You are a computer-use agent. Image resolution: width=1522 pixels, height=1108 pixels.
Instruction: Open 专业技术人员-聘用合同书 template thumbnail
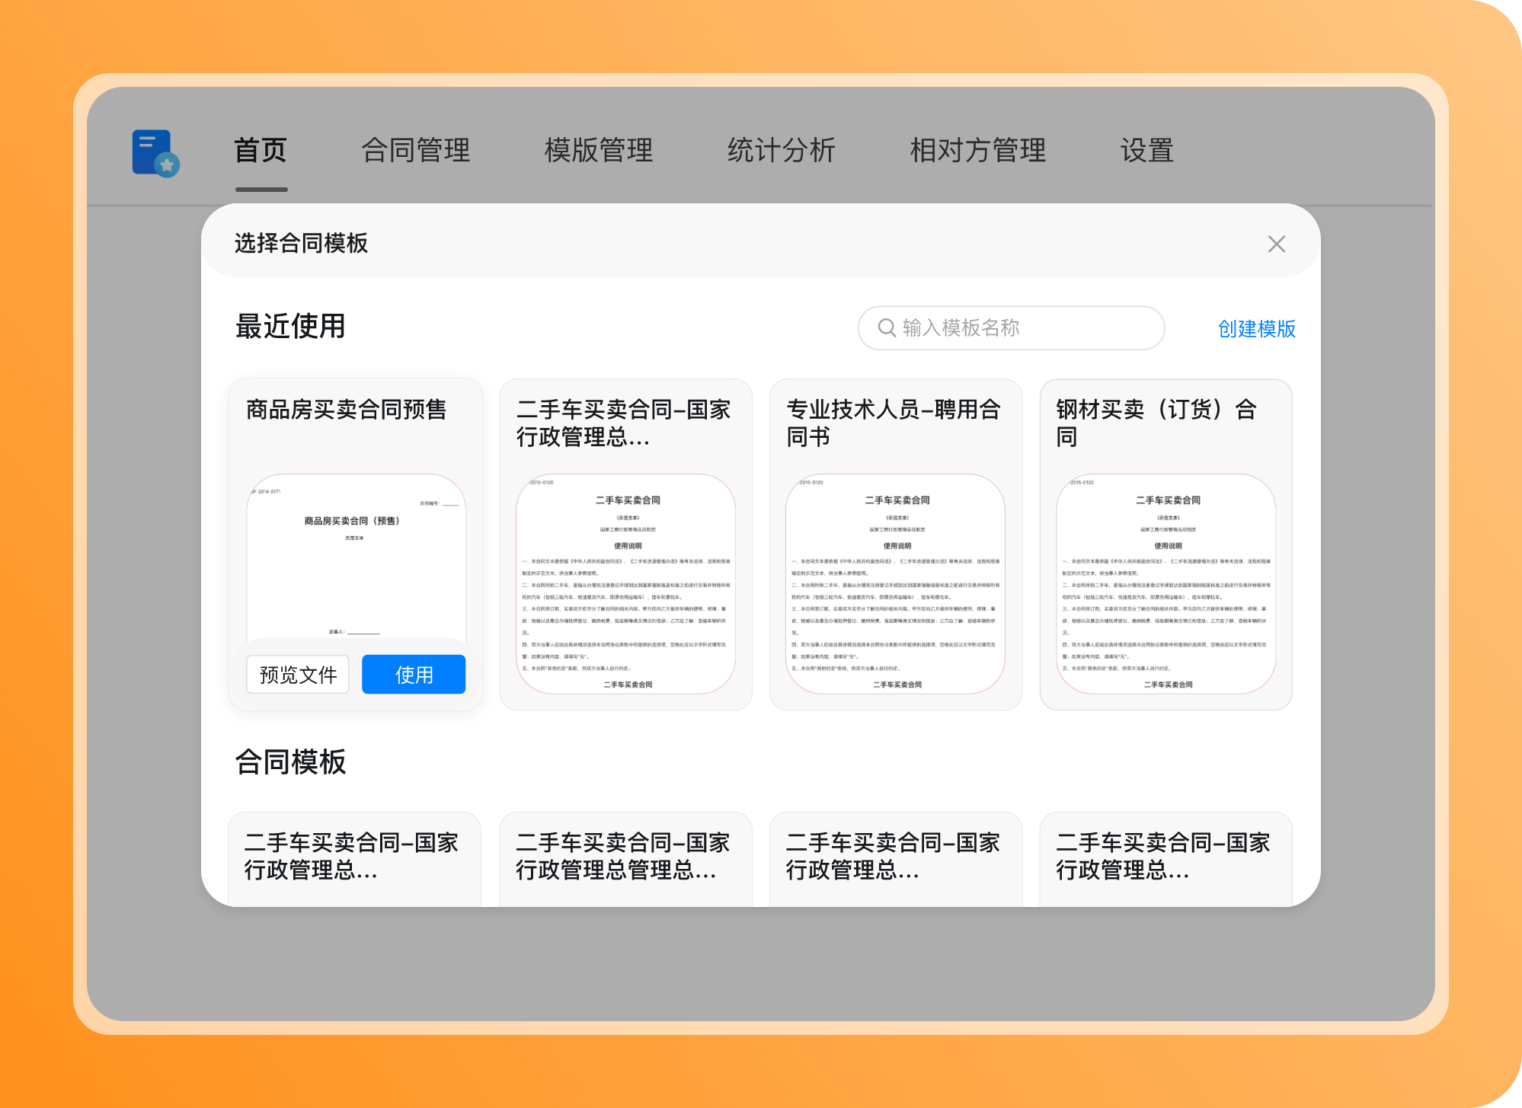click(x=896, y=584)
